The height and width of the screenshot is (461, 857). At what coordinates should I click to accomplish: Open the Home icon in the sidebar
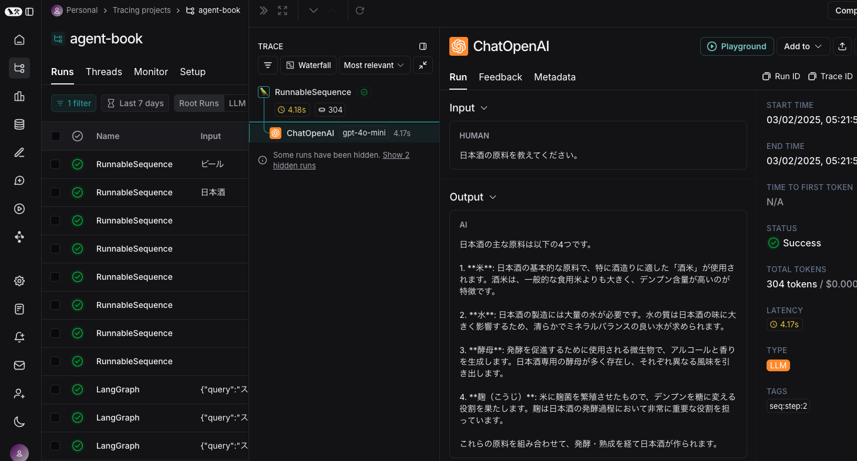coord(19,40)
